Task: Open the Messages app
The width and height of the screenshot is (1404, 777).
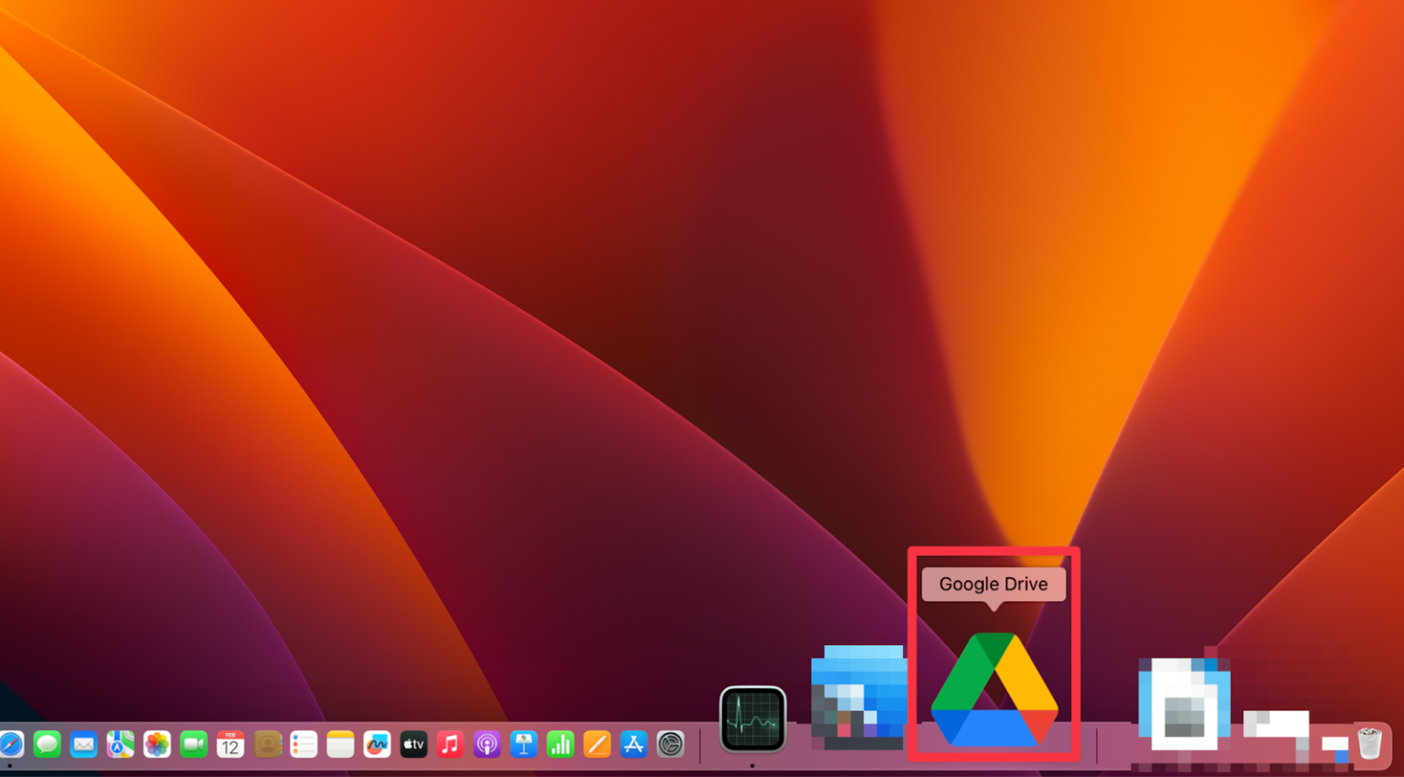Action: [x=47, y=744]
